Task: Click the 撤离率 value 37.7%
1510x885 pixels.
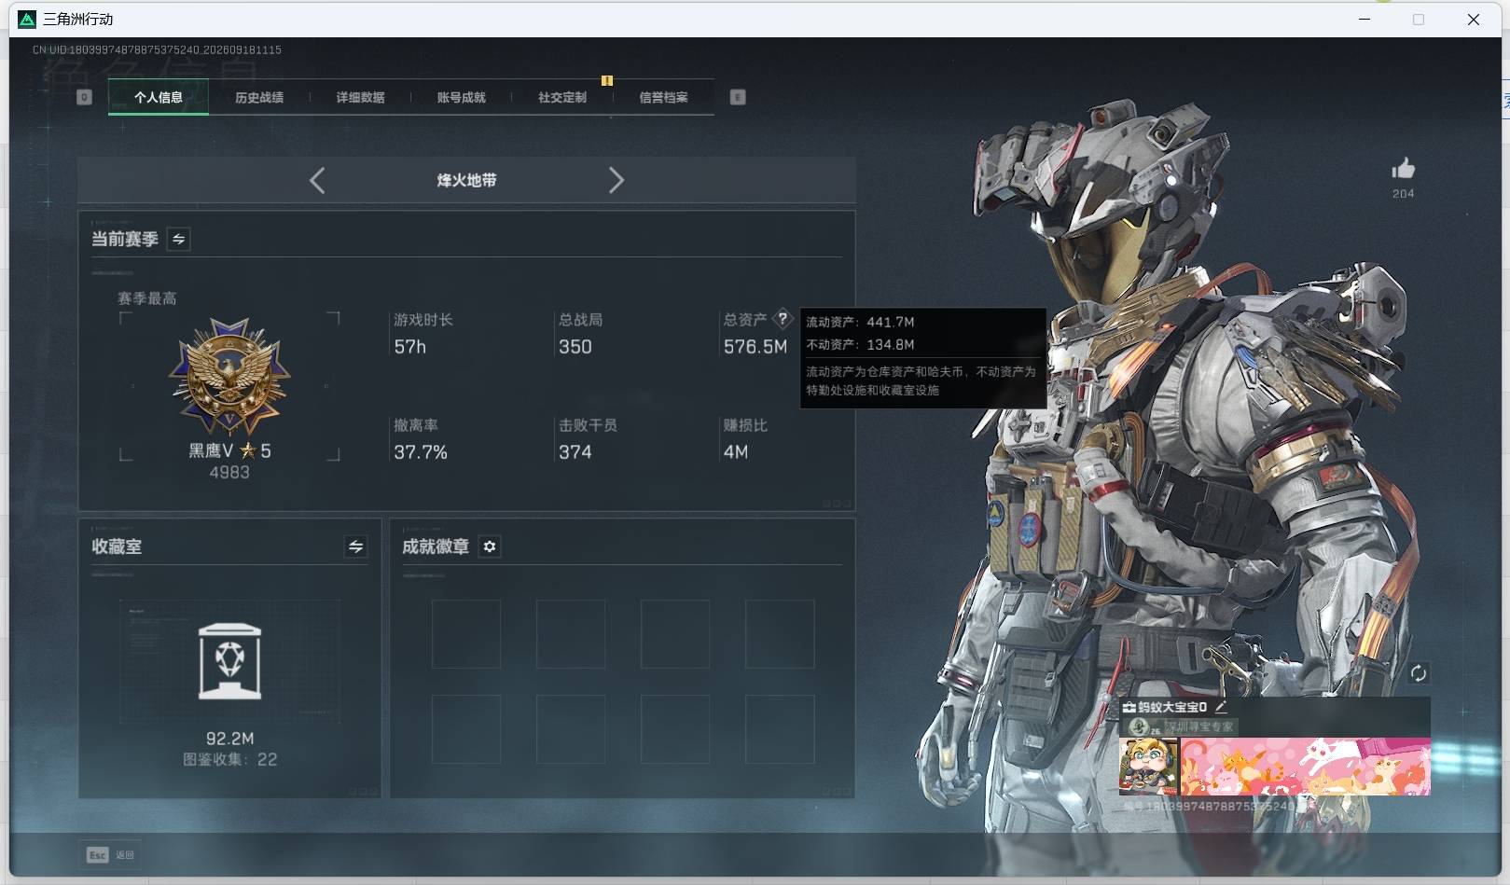Action: pyautogui.click(x=421, y=452)
